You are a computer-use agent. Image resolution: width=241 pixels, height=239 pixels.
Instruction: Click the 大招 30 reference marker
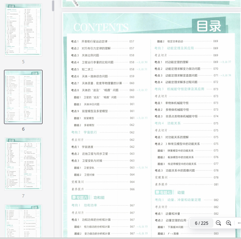(141, 62)
